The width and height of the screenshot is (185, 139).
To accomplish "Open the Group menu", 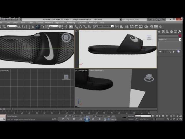I will [15, 23].
